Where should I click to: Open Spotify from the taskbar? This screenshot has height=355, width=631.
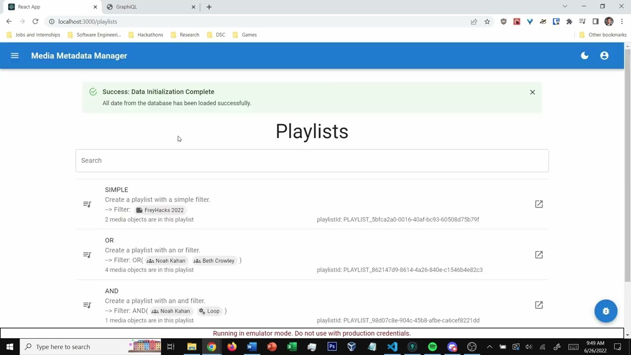pos(432,347)
